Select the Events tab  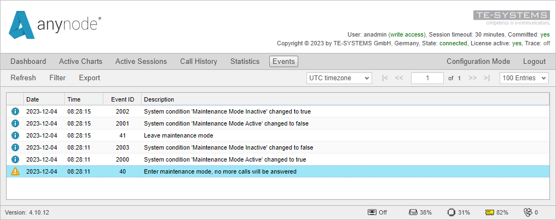pyautogui.click(x=283, y=62)
